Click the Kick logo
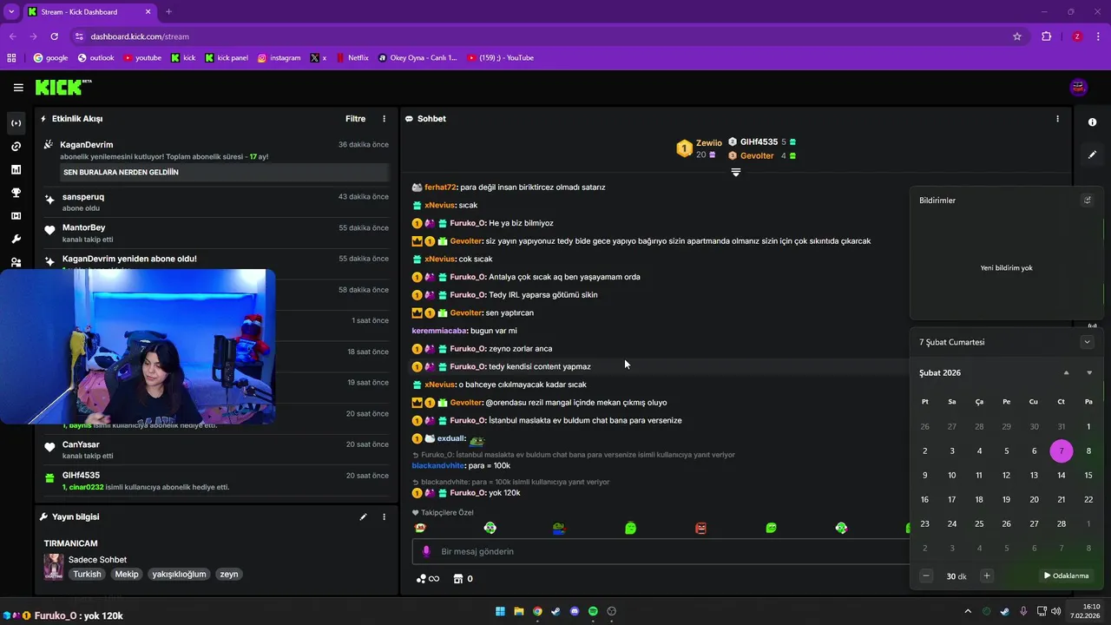 pyautogui.click(x=62, y=87)
